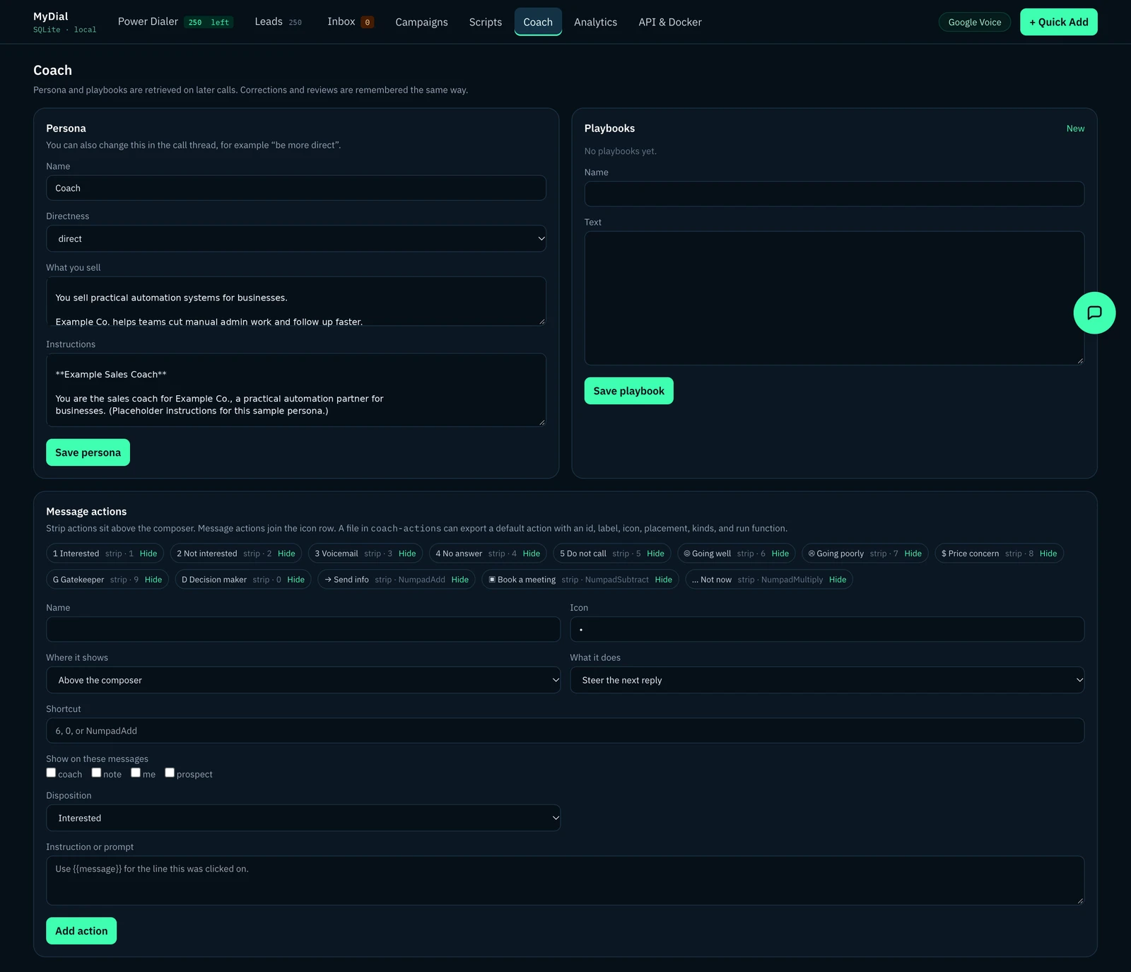Tick the me message checkbox
Viewport: 1131px width, 972px height.
coord(136,773)
